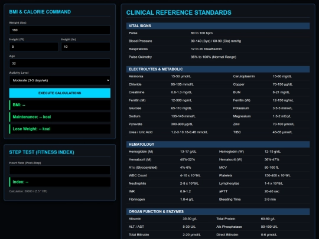Click the INR row label

(x=131, y=191)
